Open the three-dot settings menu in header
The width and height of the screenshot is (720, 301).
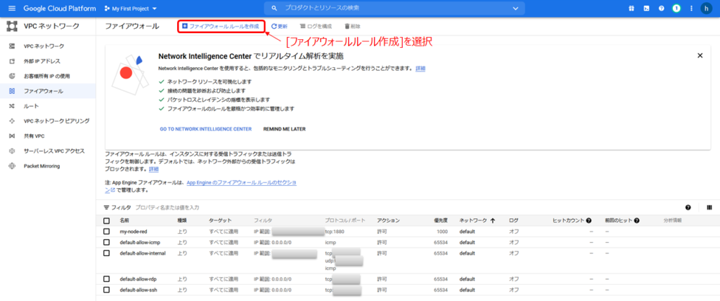coord(690,8)
